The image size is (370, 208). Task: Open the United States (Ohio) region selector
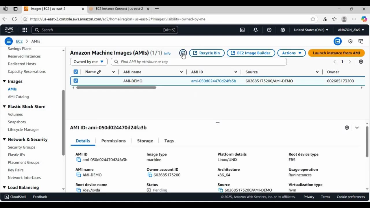[x=311, y=30]
